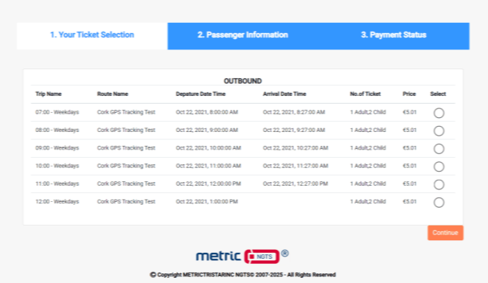Go to Passenger Information step tab
Viewport: 488px width, 283px height.
pyautogui.click(x=243, y=36)
